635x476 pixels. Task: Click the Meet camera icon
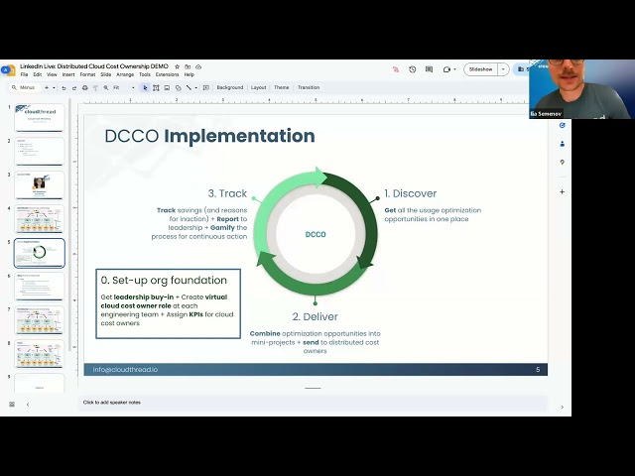446,69
